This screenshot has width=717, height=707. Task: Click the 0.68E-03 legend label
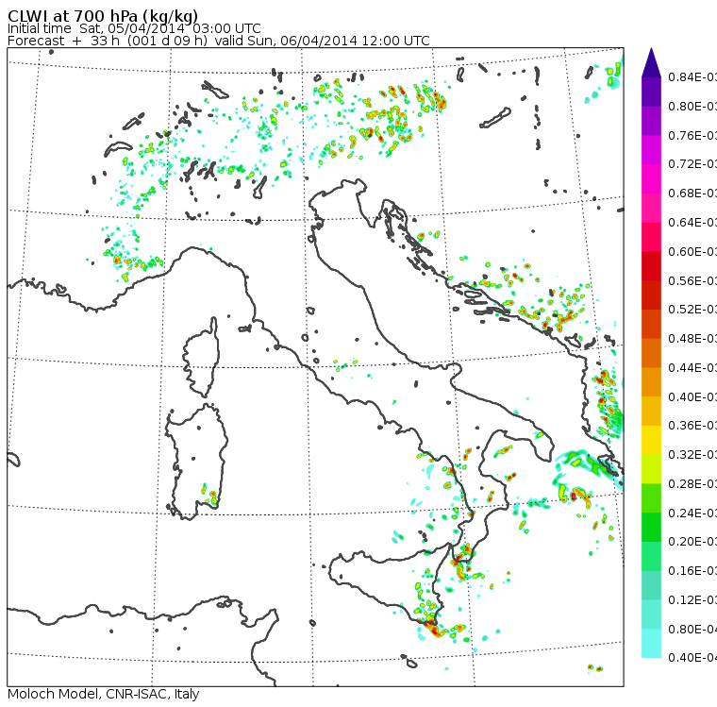(692, 194)
